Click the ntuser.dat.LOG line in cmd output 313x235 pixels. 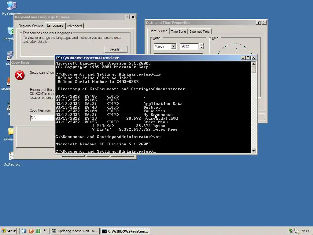[x=116, y=118]
